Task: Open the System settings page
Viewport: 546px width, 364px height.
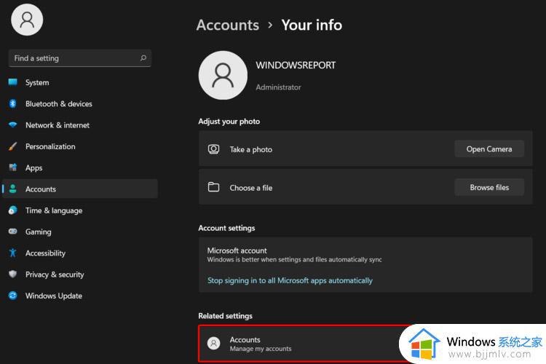Action: pos(80,82)
